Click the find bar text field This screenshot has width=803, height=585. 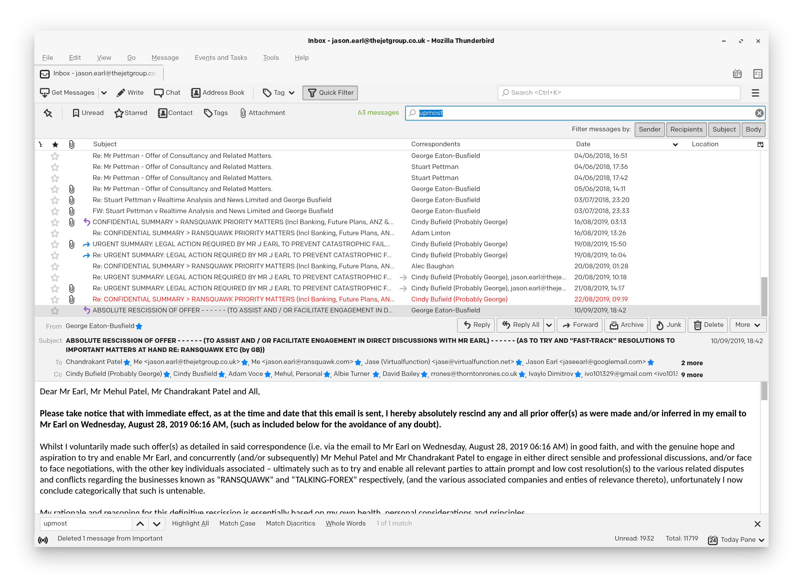[86, 524]
